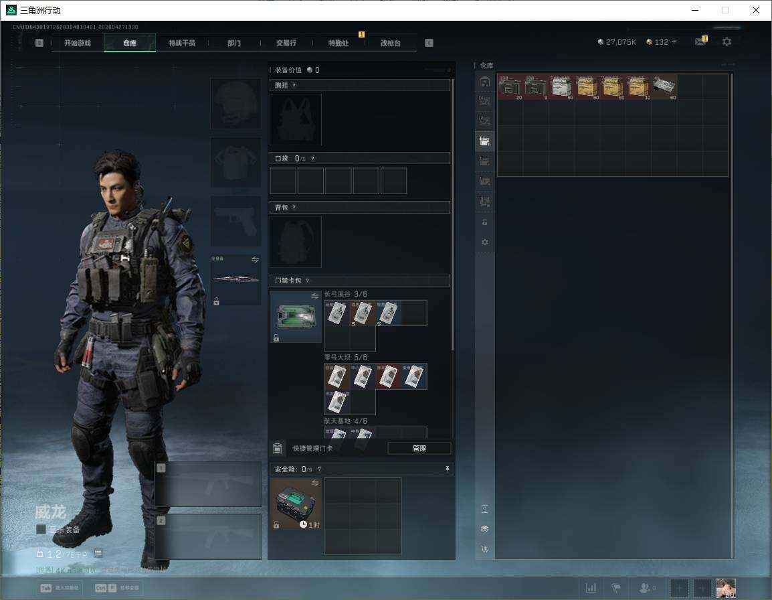This screenshot has width=772, height=600.
Task: Click the stack layers icon in the warehouse sidebar
Action: (484, 529)
